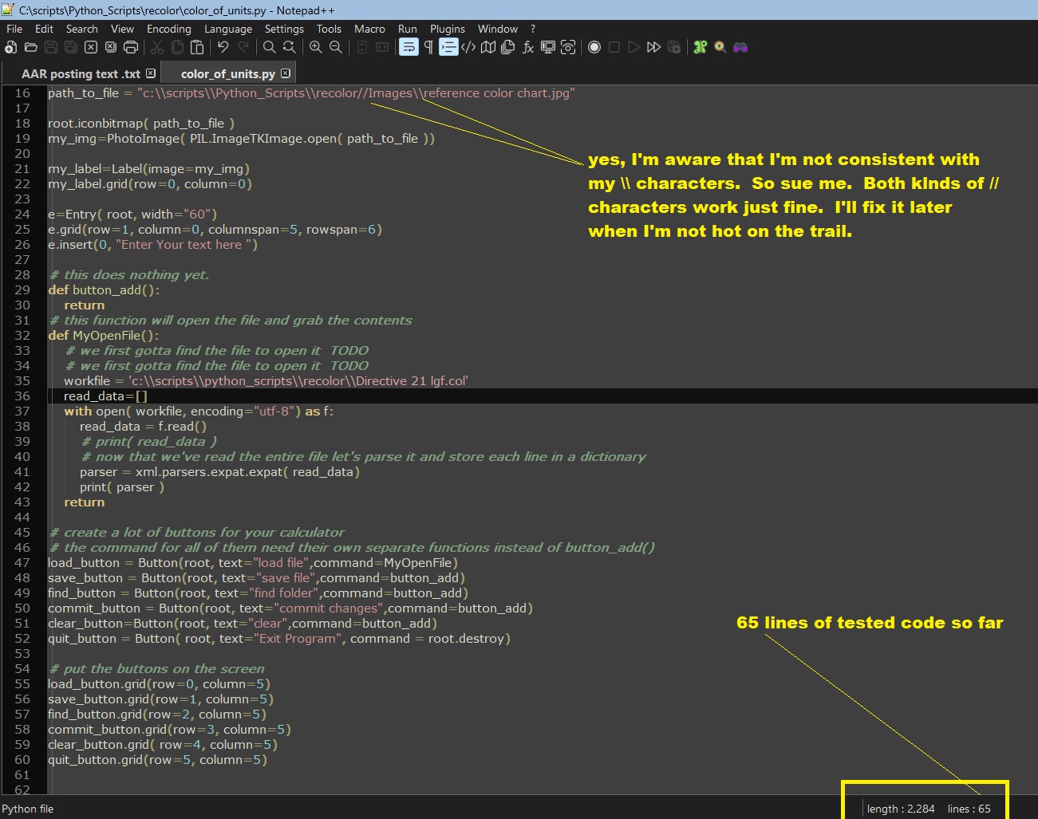Open the Run menu
Image resolution: width=1038 pixels, height=819 pixels.
click(x=408, y=29)
